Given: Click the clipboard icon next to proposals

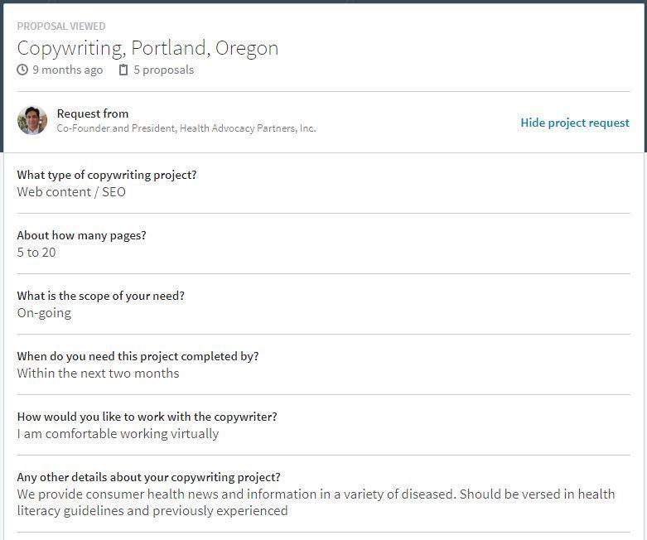Looking at the screenshot, I should tap(123, 70).
